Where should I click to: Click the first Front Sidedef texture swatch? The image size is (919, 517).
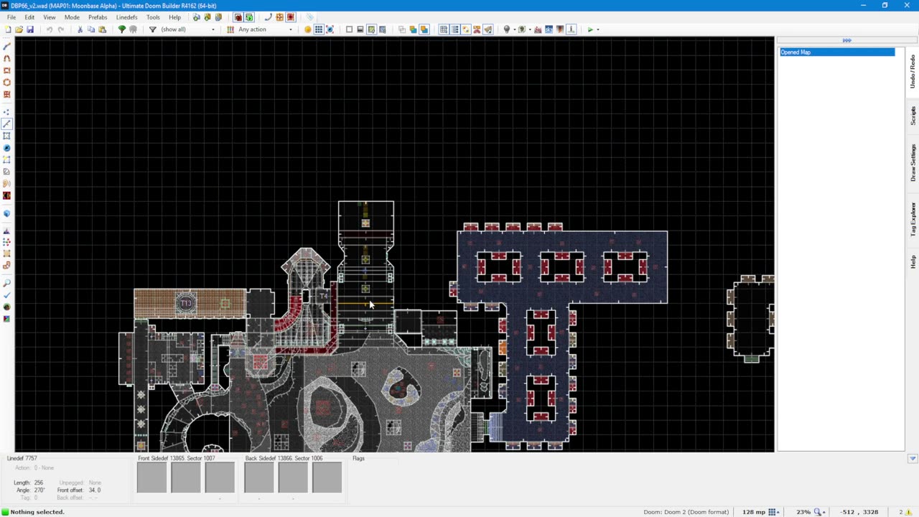pos(151,478)
